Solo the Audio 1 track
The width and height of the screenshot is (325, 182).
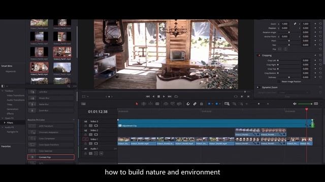click(96, 153)
